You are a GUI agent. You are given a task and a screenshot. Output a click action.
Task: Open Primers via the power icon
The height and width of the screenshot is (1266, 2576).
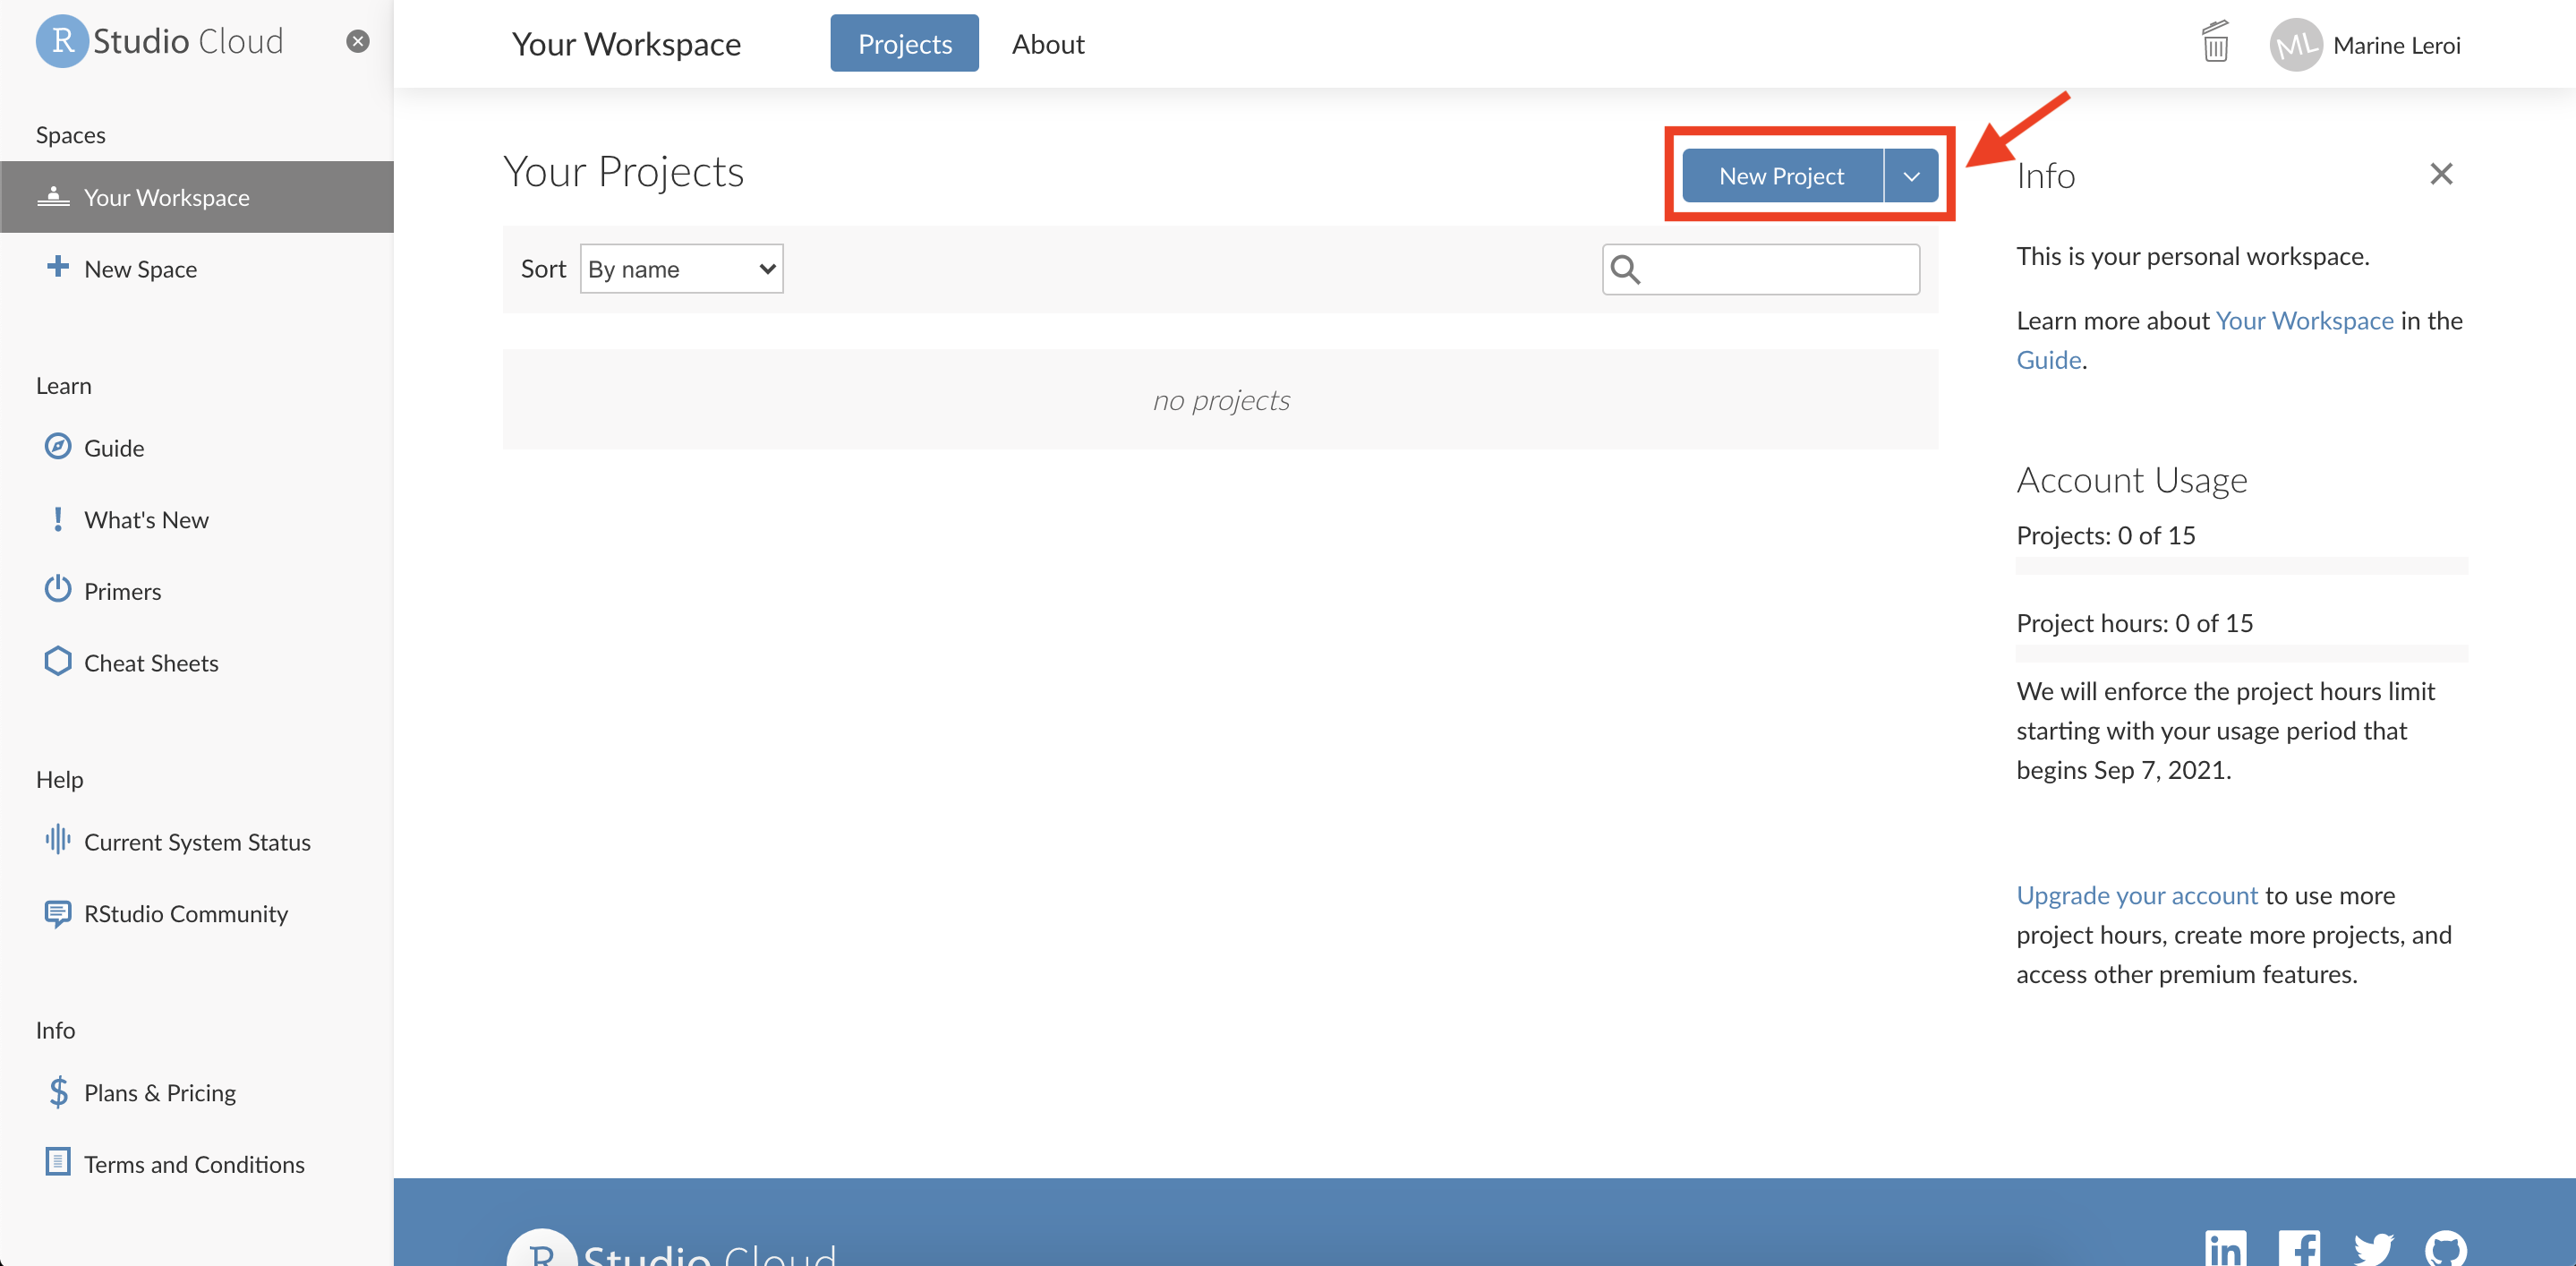click(58, 589)
